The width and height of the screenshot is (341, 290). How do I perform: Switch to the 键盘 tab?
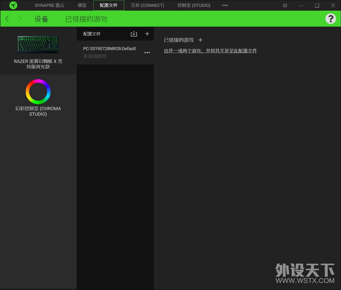point(82,5)
